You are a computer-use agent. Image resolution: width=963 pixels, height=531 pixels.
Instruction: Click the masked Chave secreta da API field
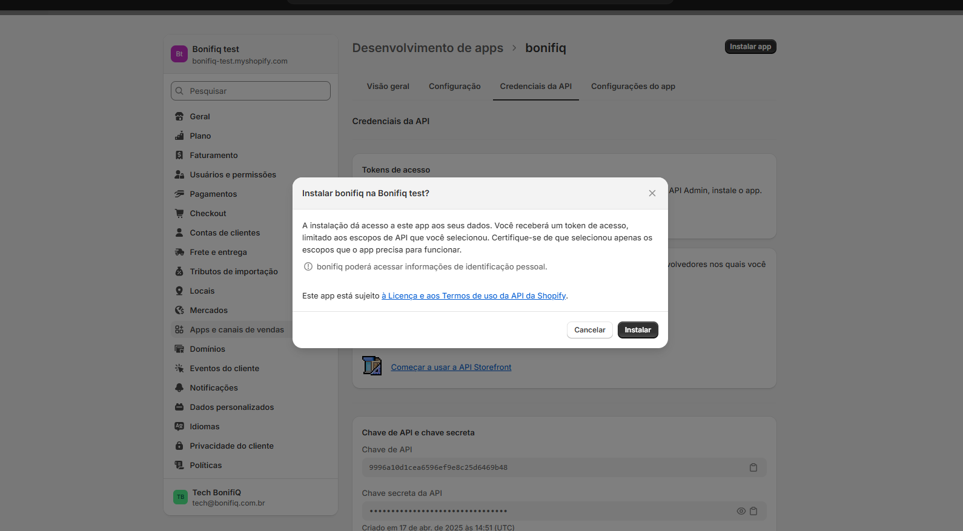pos(564,511)
